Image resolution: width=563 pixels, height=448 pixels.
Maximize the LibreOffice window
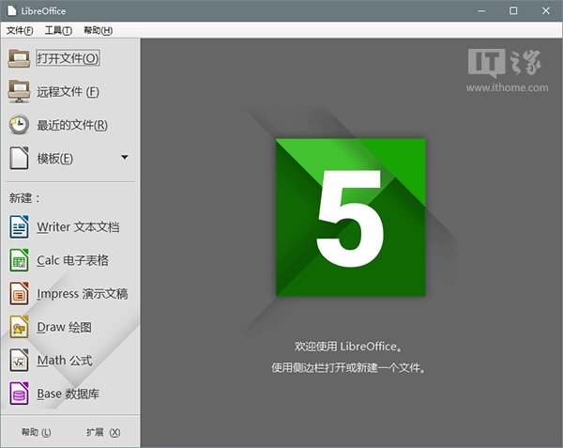click(x=513, y=10)
